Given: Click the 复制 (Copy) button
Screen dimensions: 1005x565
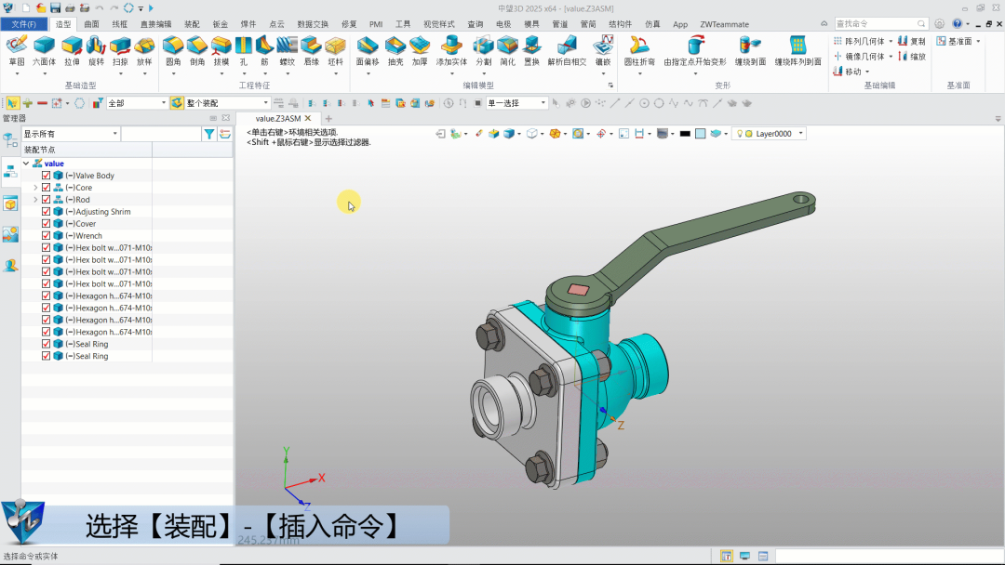Looking at the screenshot, I should (912, 41).
